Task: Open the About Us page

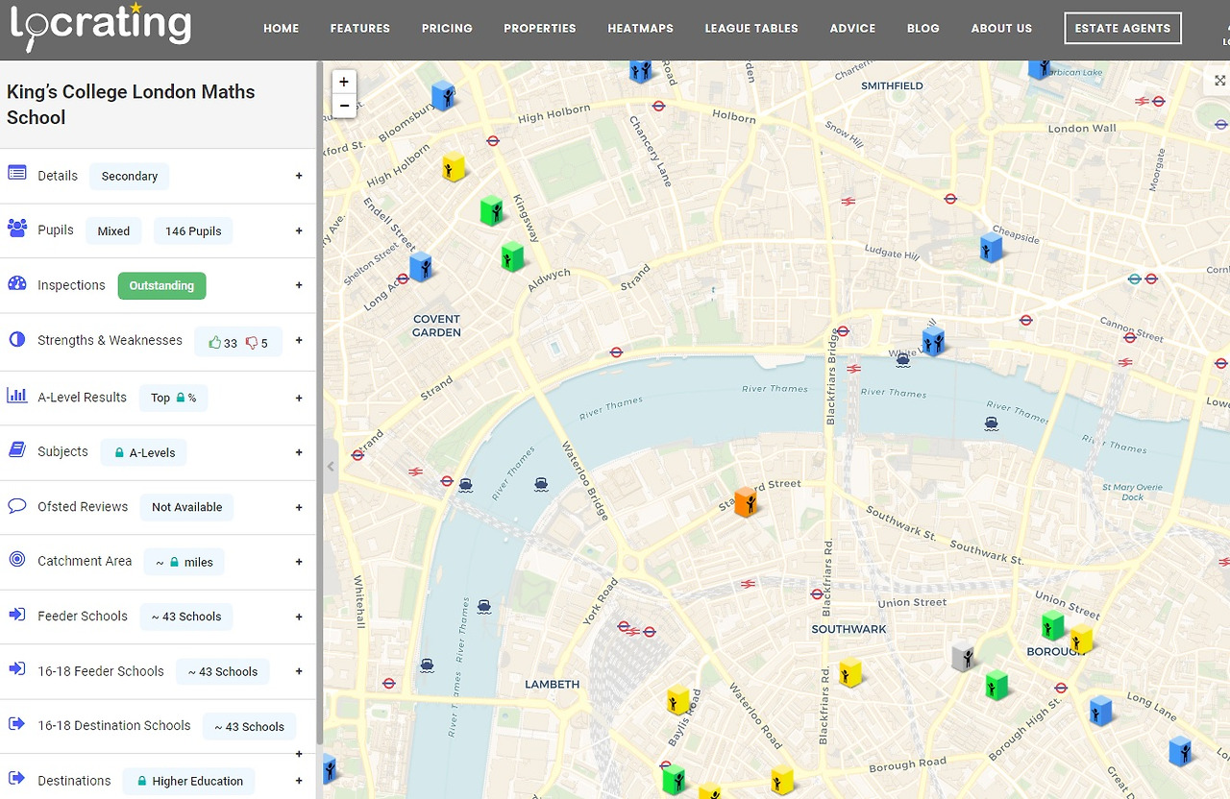Action: 1001,28
